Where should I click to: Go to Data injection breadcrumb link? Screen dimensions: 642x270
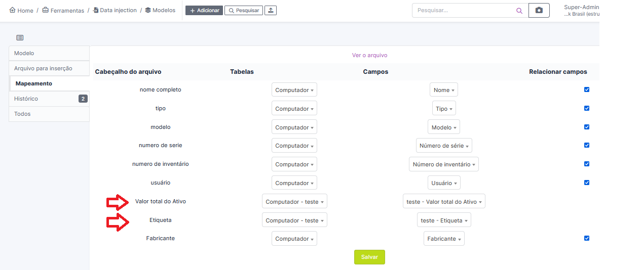click(119, 10)
